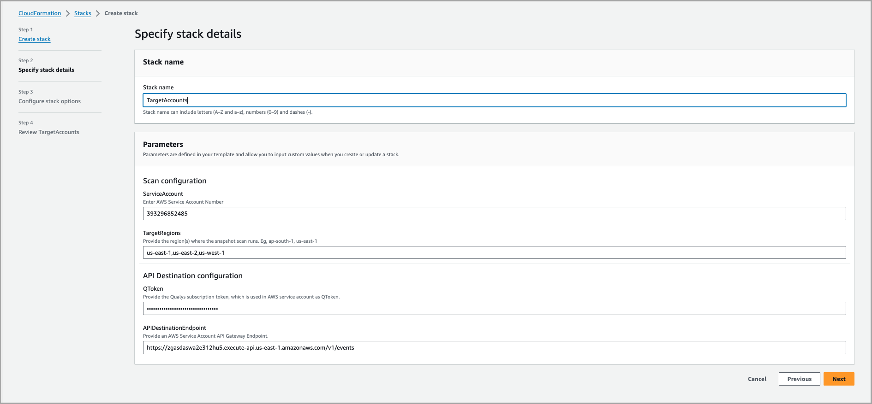
Task: Proceed with the orange Next button
Action: pyautogui.click(x=839, y=379)
